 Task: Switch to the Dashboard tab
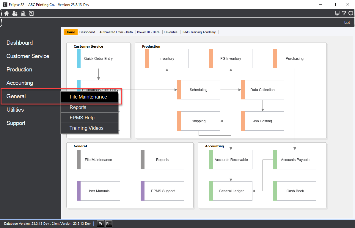(87, 32)
